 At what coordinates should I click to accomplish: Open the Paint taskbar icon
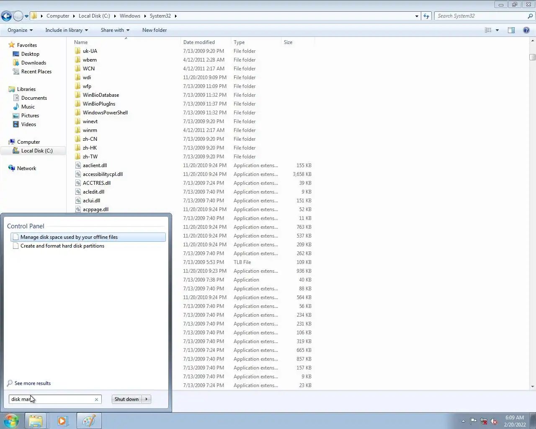click(89, 421)
